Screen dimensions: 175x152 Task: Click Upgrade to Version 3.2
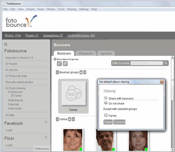coord(19,58)
